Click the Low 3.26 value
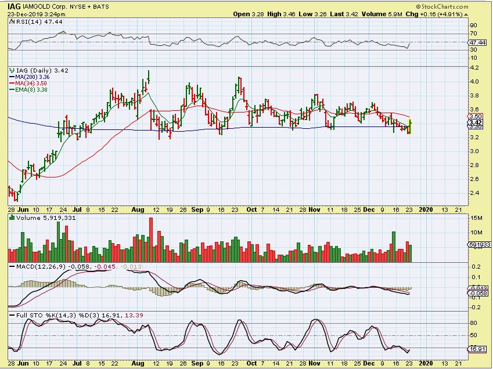The height and width of the screenshot is (369, 493). coord(312,15)
